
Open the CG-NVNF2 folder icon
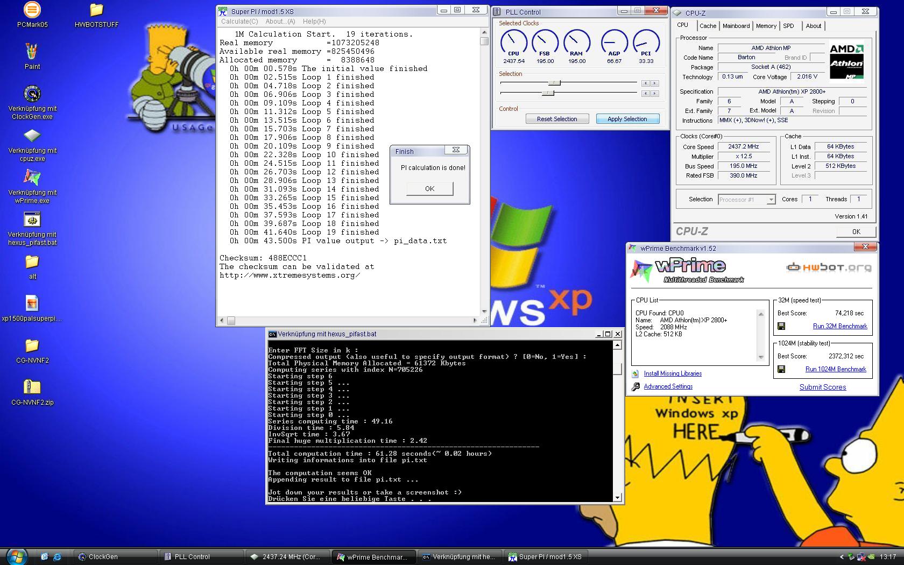pyautogui.click(x=32, y=345)
